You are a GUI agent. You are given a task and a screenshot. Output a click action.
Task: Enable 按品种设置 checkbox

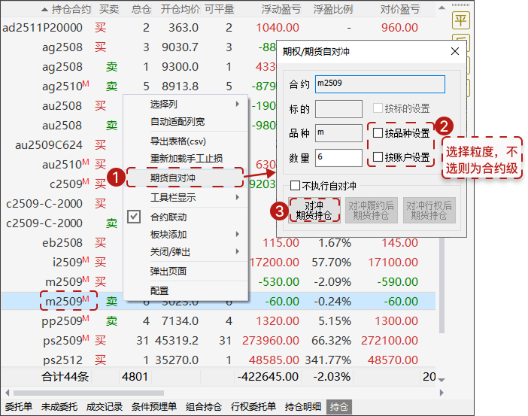[378, 133]
